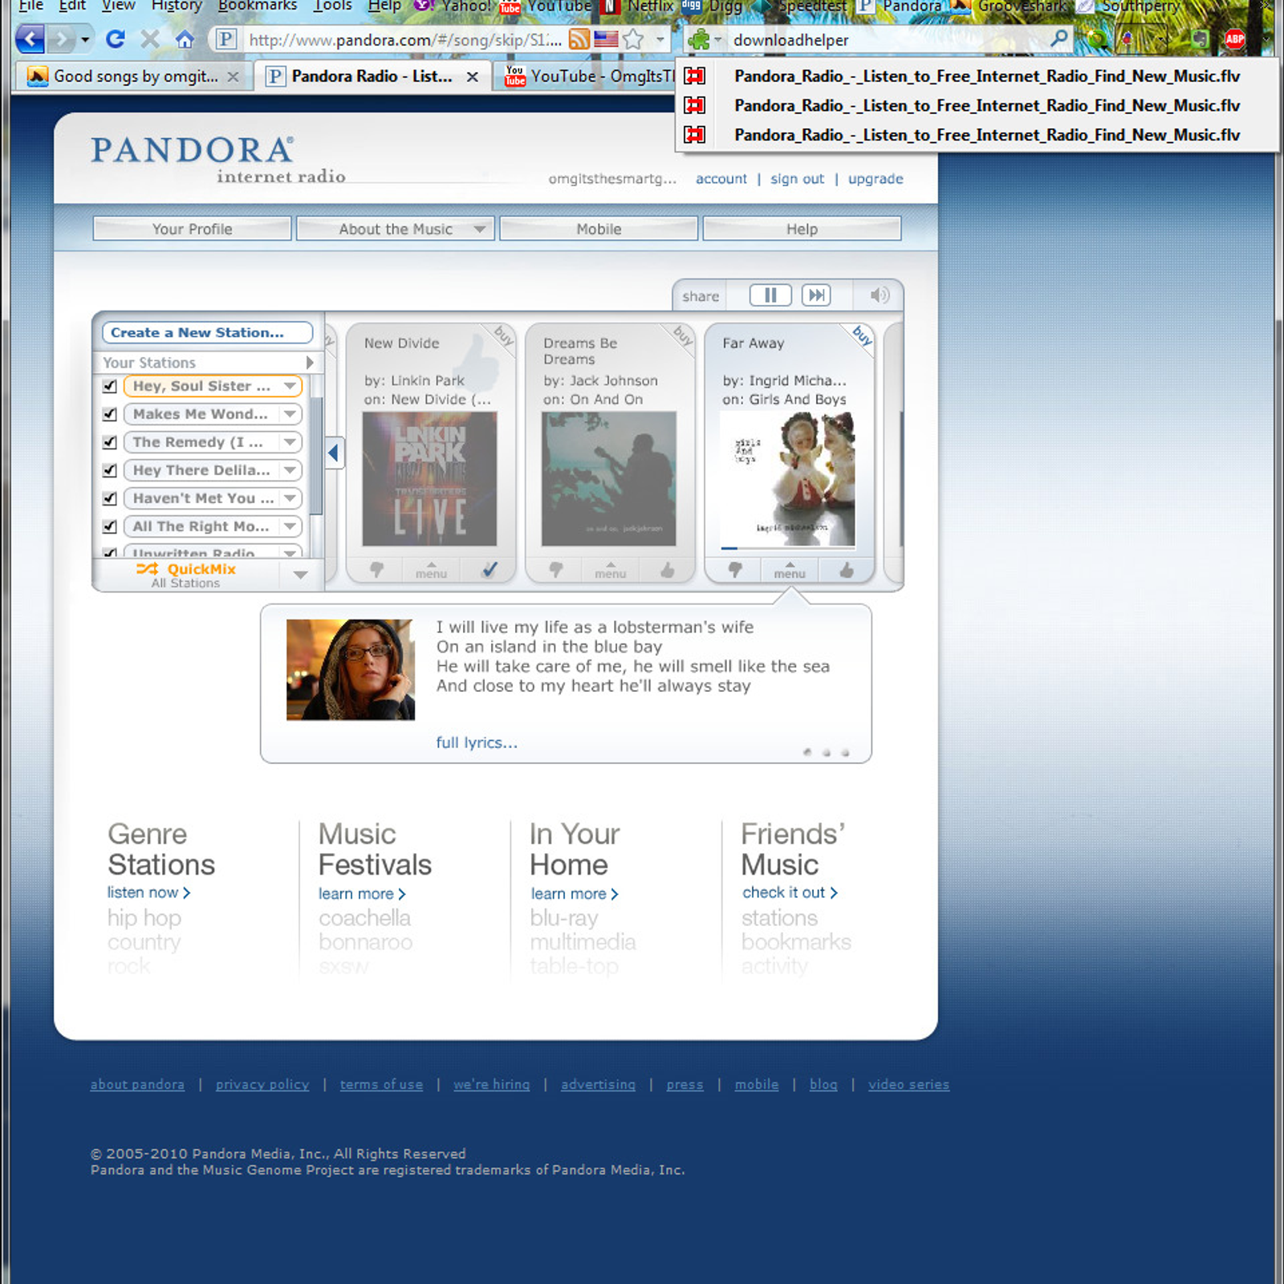1284x1284 pixels.
Task: Click the Girls And Boys album art
Action: pyautogui.click(x=787, y=478)
